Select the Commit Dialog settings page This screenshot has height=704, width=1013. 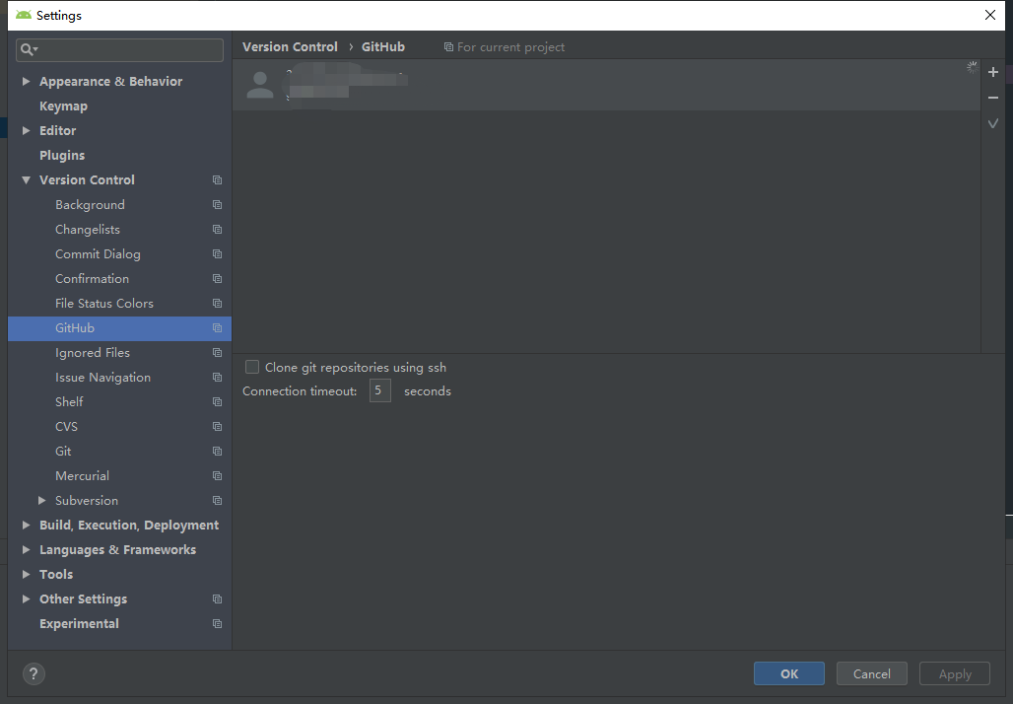click(98, 254)
